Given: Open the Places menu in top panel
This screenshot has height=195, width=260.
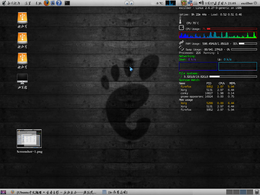Looking at the screenshot, I should 28,3.
